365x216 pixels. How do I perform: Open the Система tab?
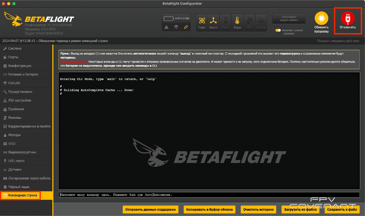pyautogui.click(x=26, y=48)
